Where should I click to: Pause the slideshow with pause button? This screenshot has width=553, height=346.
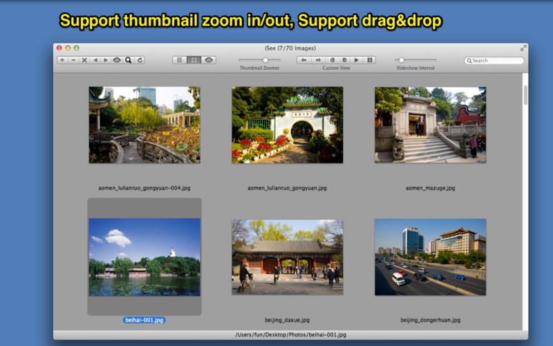coord(370,60)
